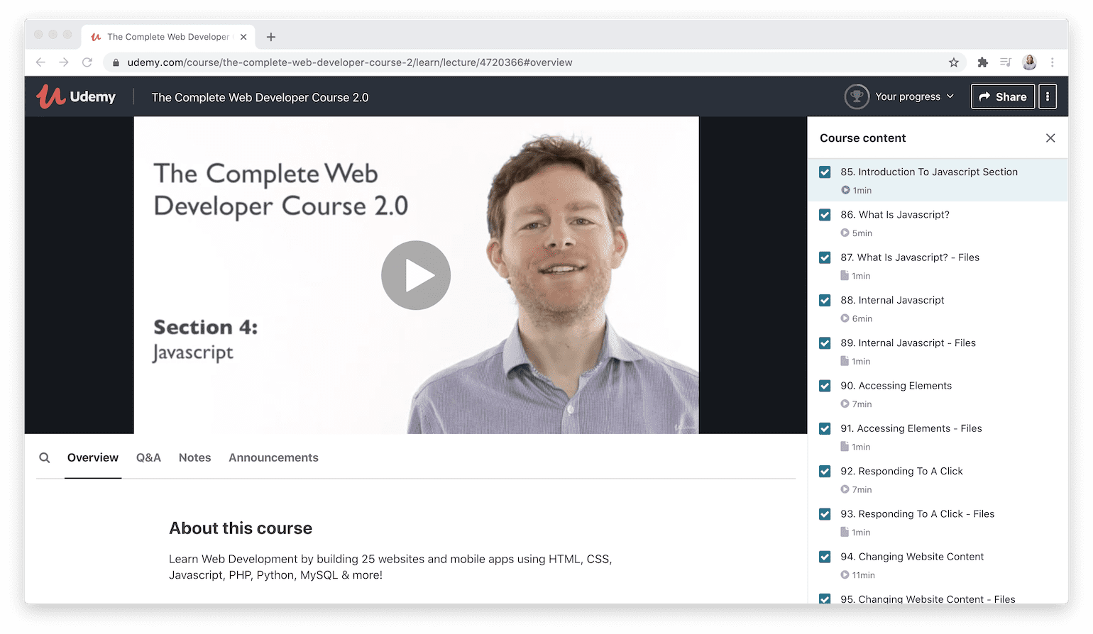Screen dimensions: 1093x634
Task: Open Chrome's three-dot settings menu
Action: coord(1053,62)
